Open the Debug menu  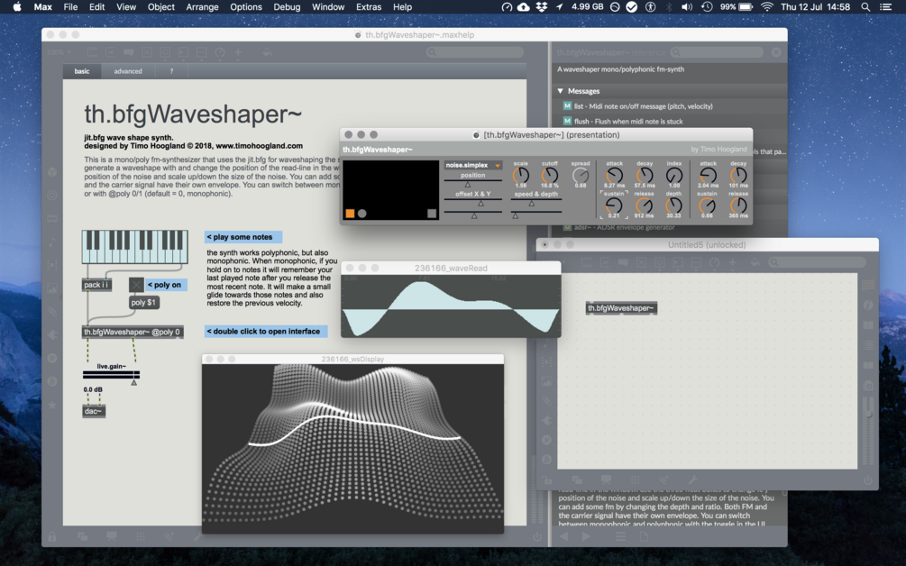(287, 7)
